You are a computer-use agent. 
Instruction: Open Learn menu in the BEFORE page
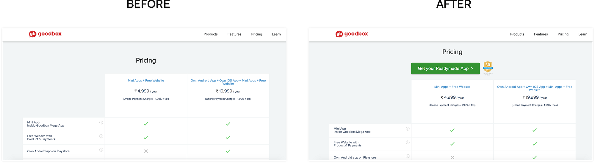click(276, 34)
